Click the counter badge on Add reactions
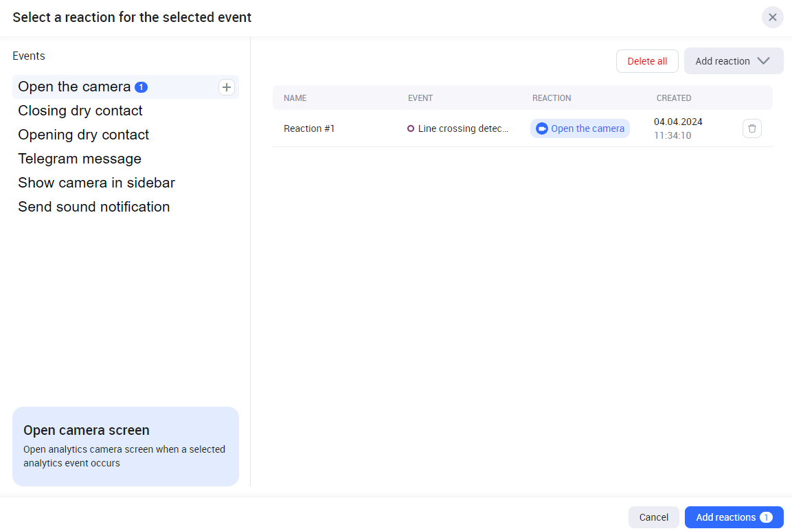 [766, 517]
